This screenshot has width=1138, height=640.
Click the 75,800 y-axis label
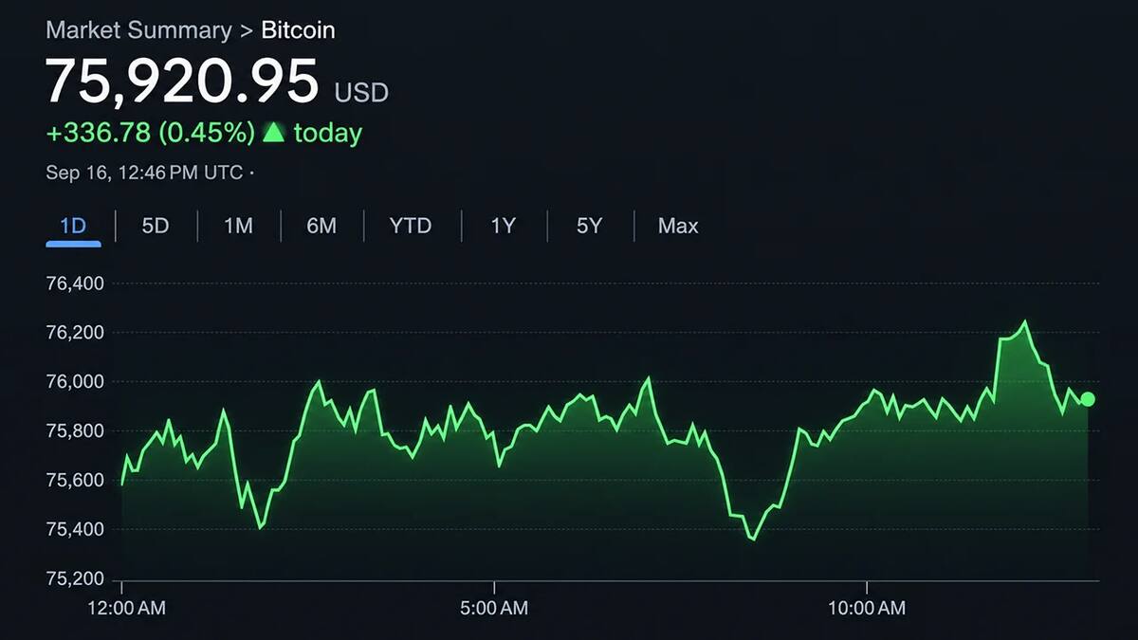[75, 431]
